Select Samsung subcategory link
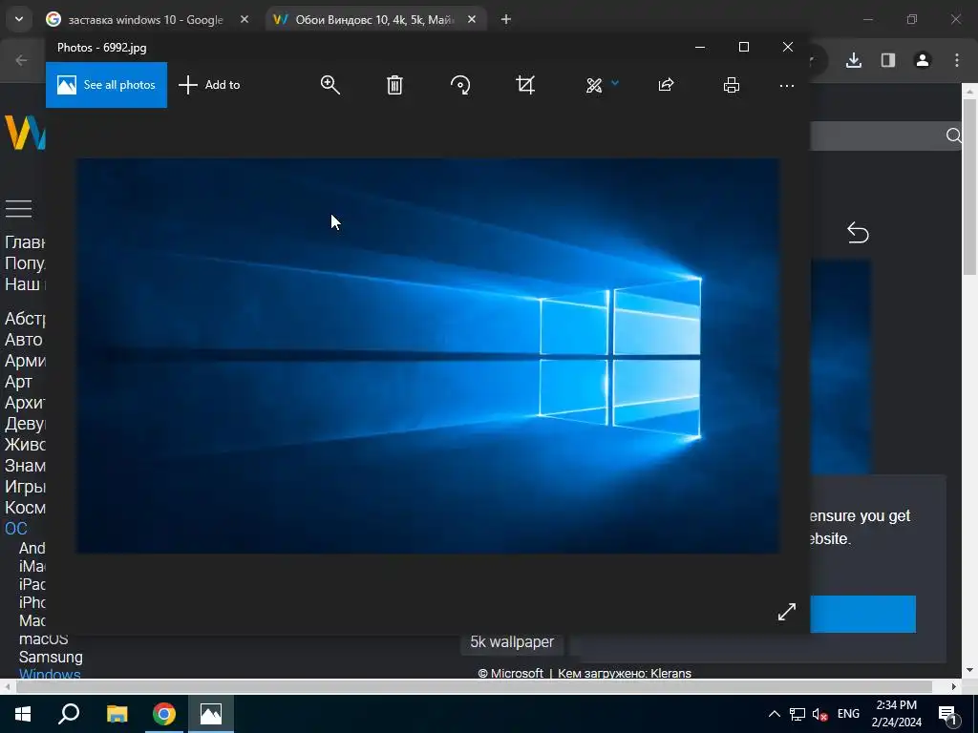Screen dimensions: 978x733 tap(51, 657)
